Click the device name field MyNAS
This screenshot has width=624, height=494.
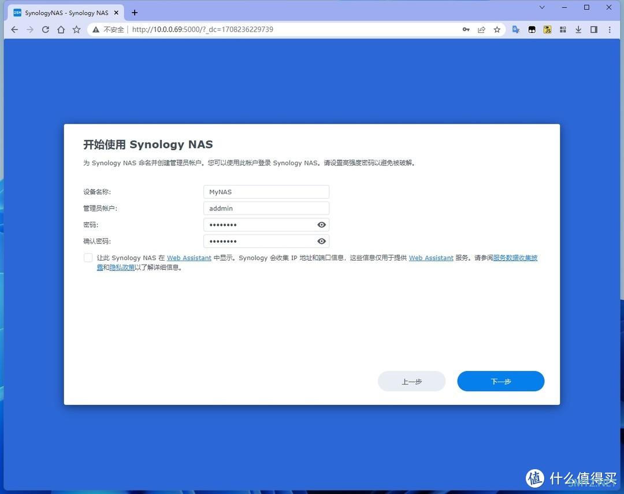tap(266, 192)
